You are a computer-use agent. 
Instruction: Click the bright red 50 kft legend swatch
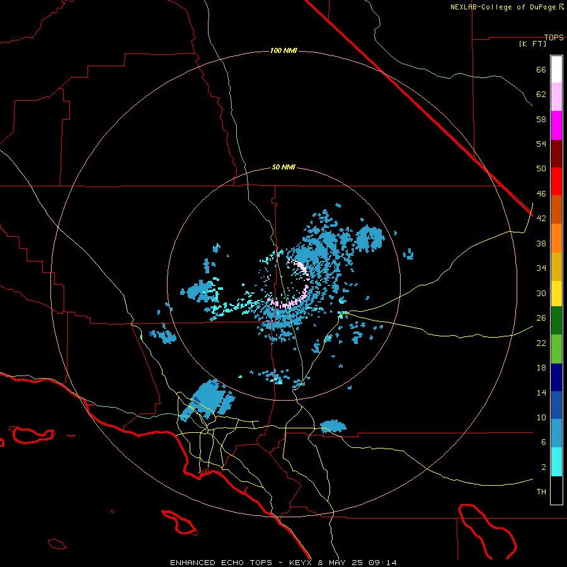[556, 181]
